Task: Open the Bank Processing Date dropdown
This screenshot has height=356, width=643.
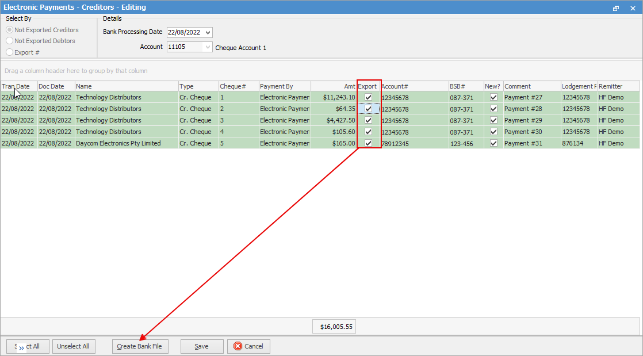Action: 208,32
